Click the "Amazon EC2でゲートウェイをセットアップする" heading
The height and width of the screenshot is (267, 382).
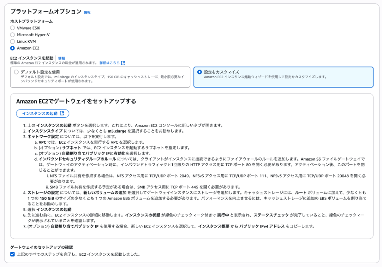(76, 101)
